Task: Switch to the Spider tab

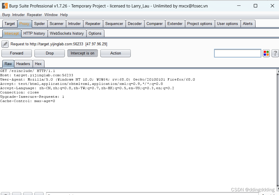Action: (x=40, y=24)
